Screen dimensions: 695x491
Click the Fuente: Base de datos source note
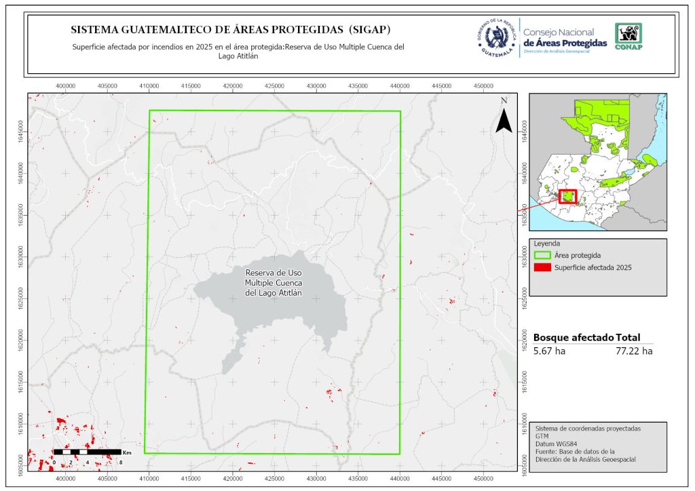(575, 451)
